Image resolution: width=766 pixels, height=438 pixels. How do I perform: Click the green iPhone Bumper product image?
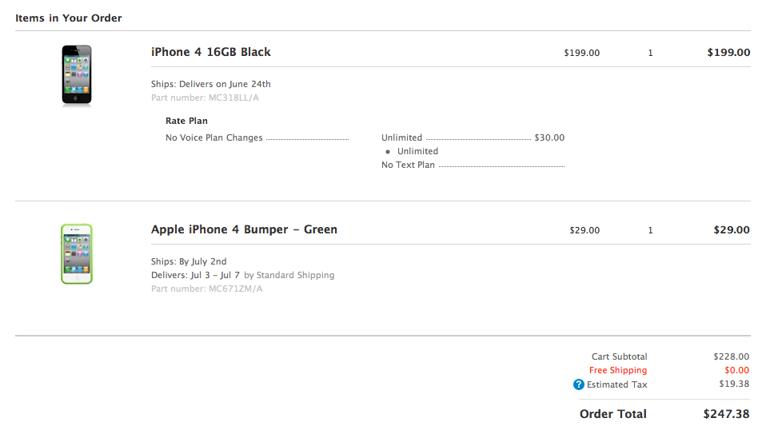coord(77,254)
